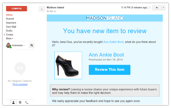Click the black ankle boot product image

pos(68,65)
